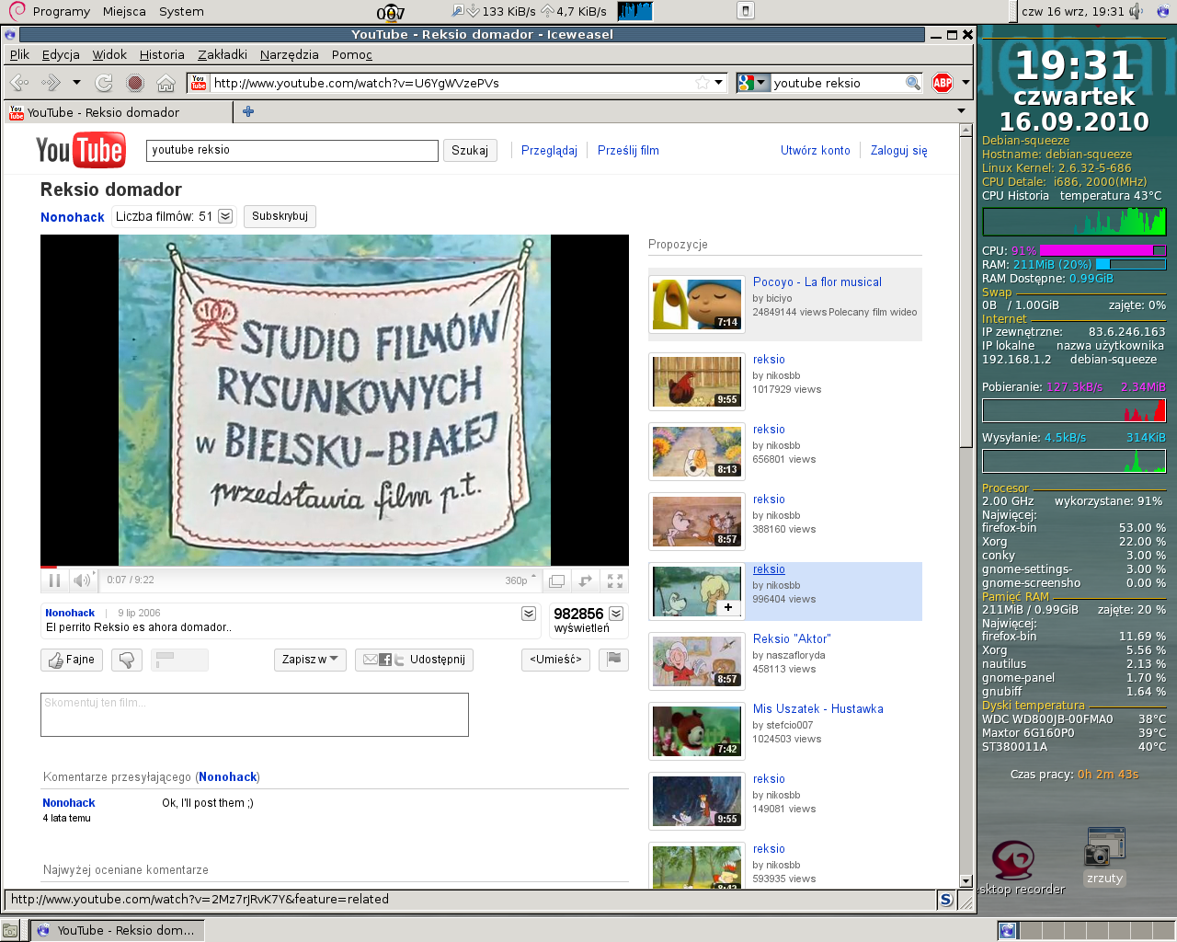Pause the video playback
The image size is (1177, 942).
coord(54,580)
